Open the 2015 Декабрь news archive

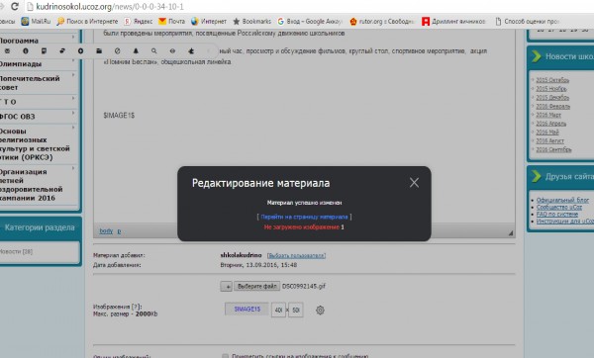point(552,97)
